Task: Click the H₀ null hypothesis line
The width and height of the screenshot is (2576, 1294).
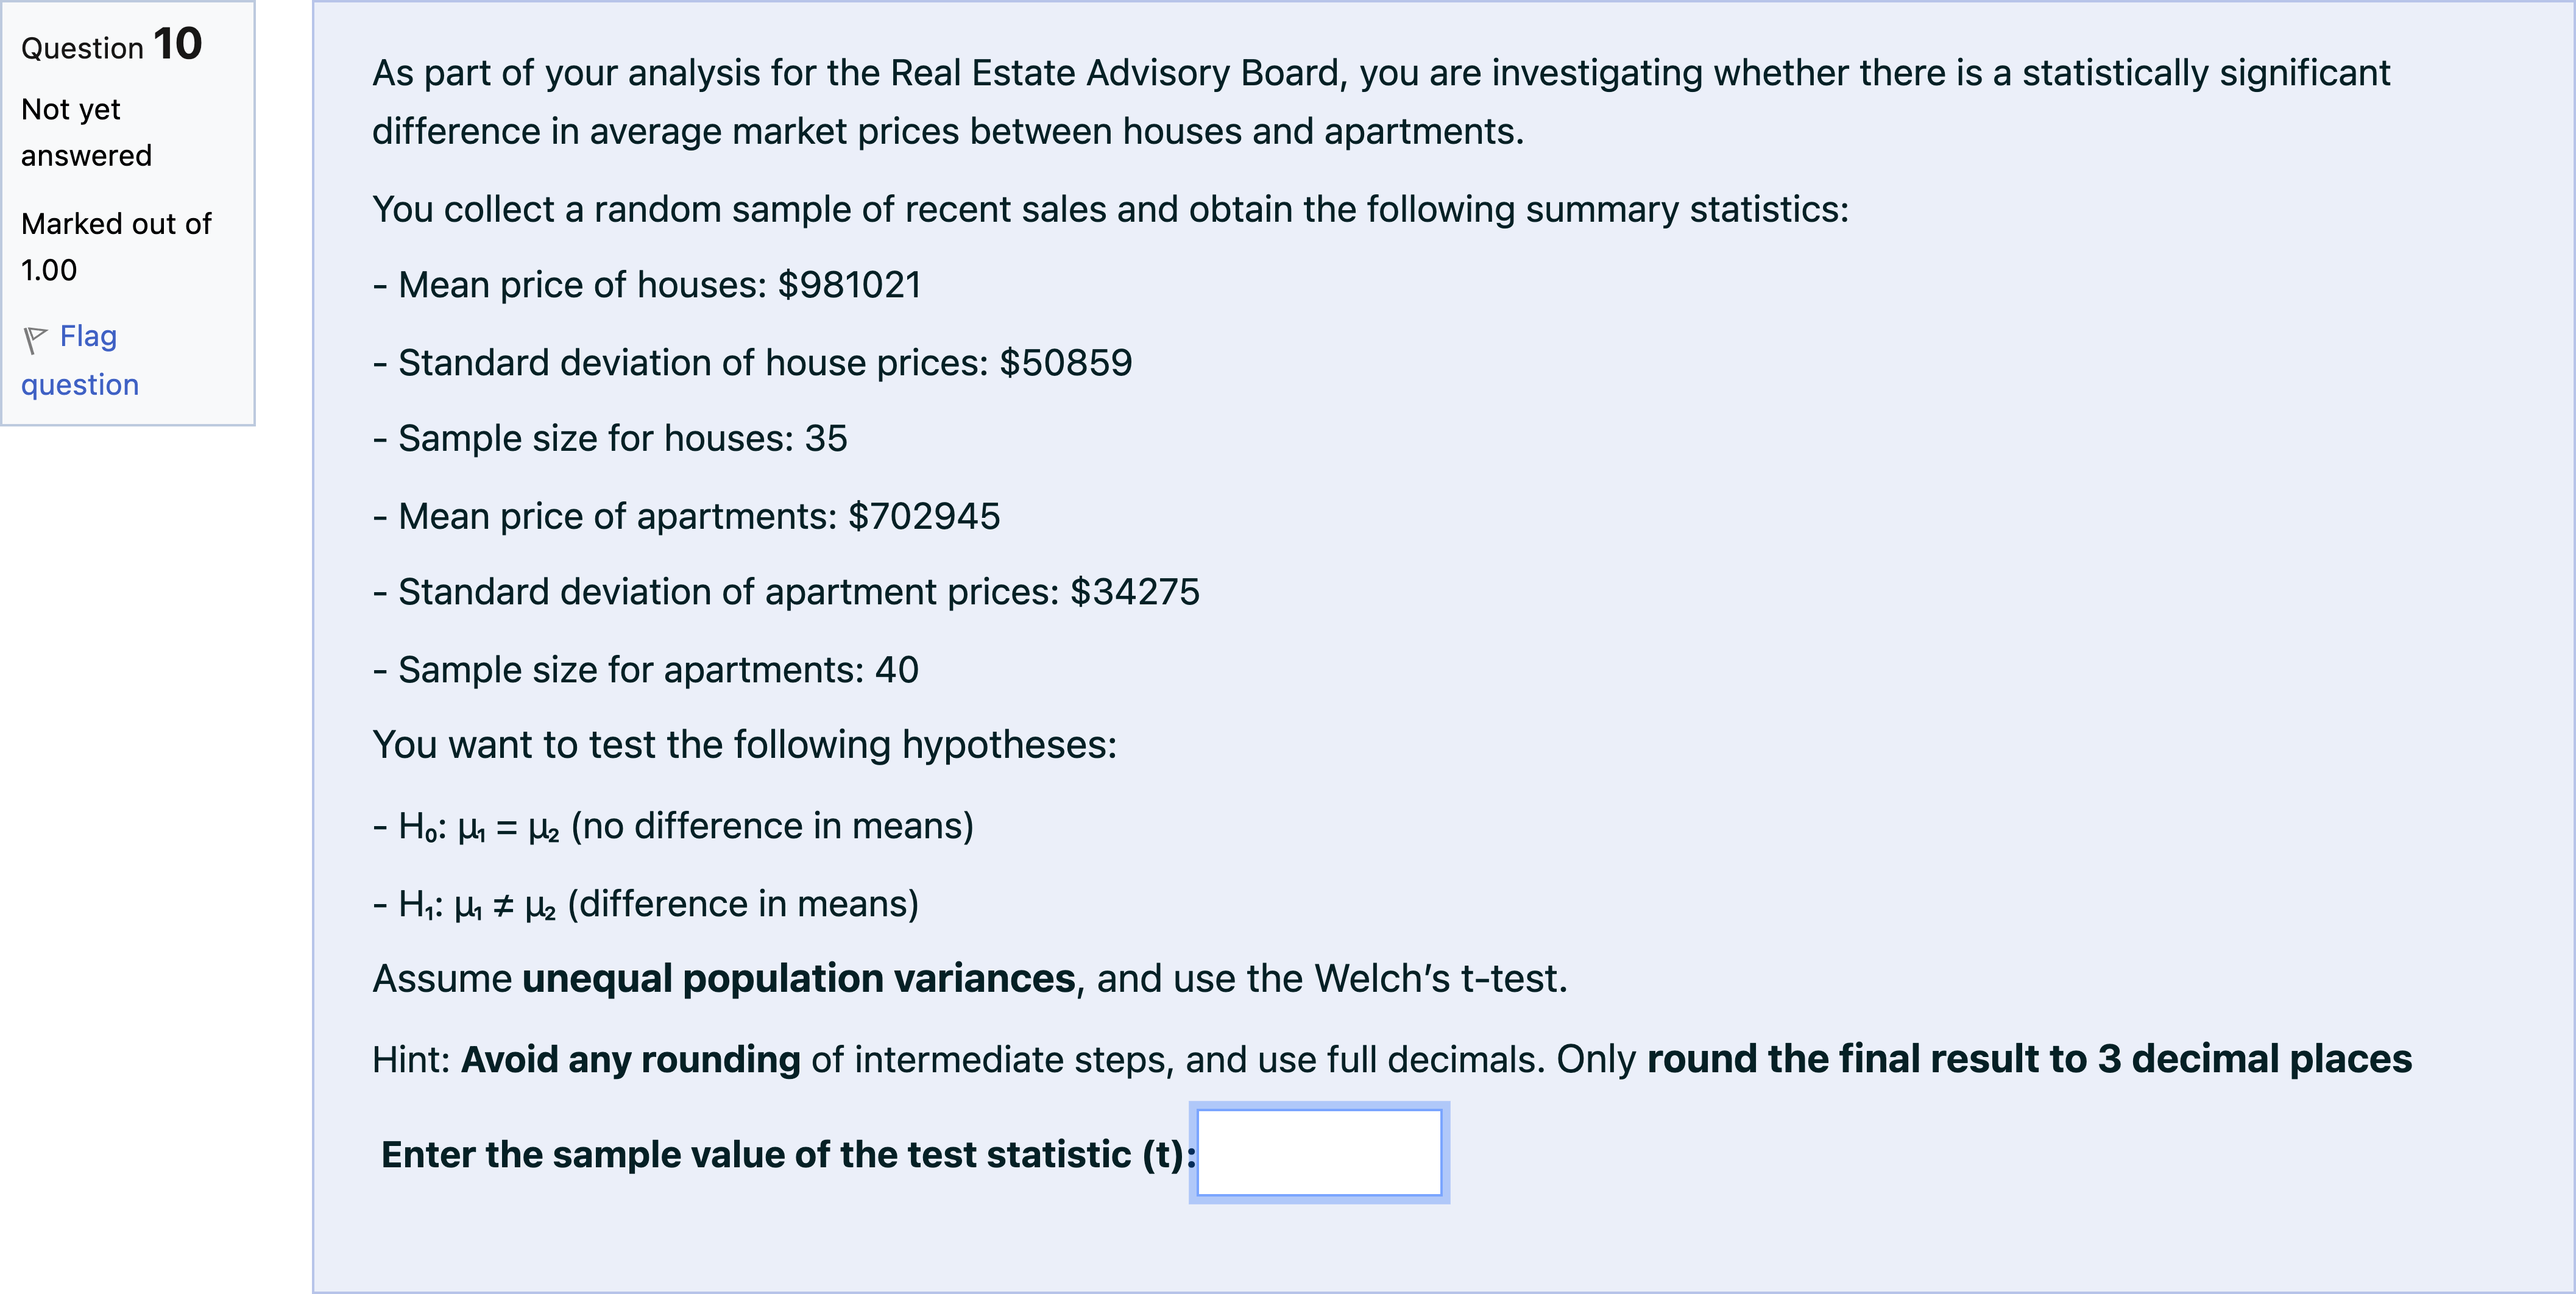Action: pos(673,827)
